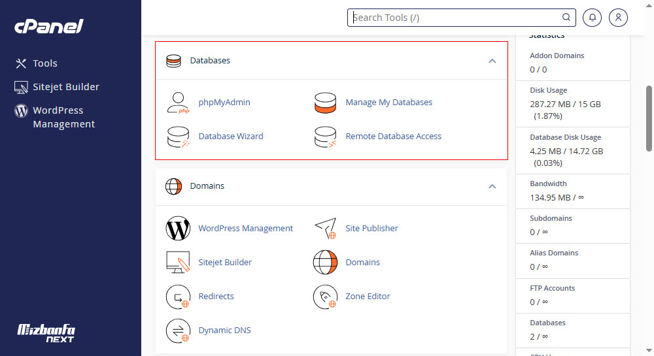Click the Addon Domains statistic label

557,56
